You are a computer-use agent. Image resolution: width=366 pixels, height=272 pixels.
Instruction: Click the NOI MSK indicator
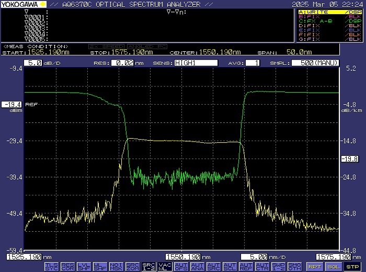point(116,266)
